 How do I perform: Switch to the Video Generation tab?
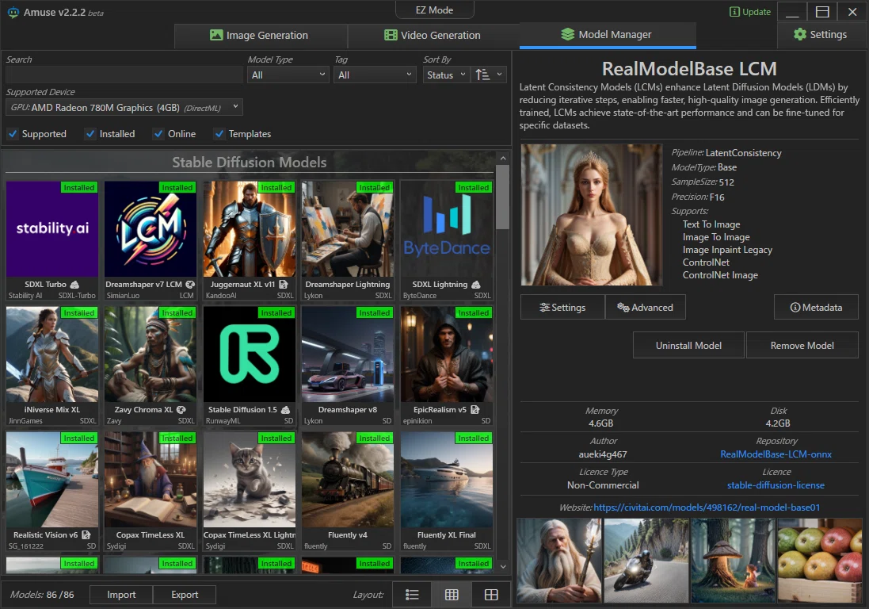pos(433,36)
